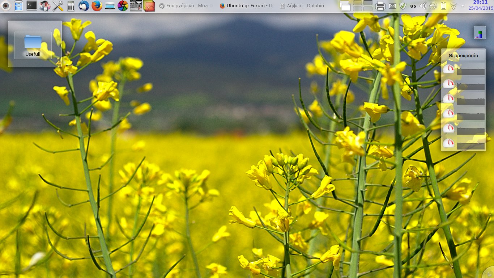The height and width of the screenshot is (278, 494).
Task: Open the terminal from the panel
Action: point(32,5)
